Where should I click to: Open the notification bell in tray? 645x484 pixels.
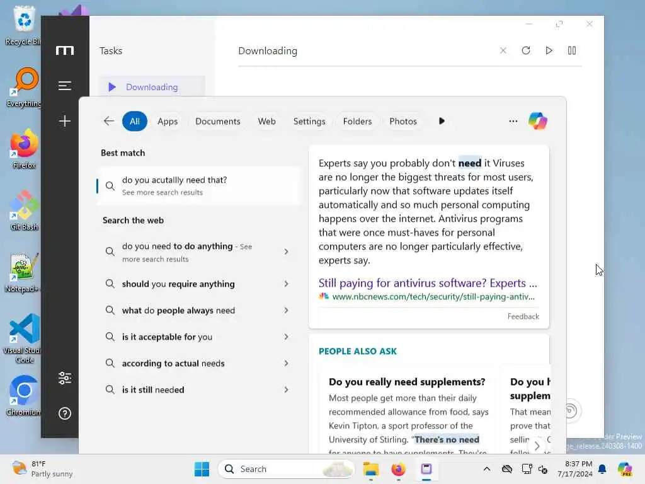[602, 469]
